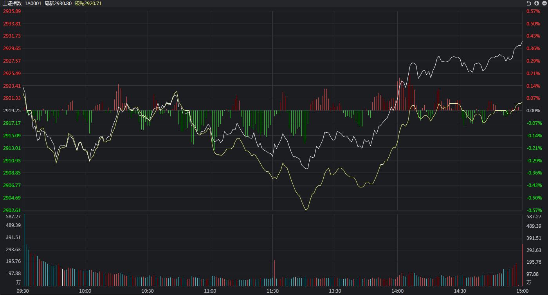The image size is (548, 295).
Task: Click the zoom in plus icon
Action: point(537,3)
